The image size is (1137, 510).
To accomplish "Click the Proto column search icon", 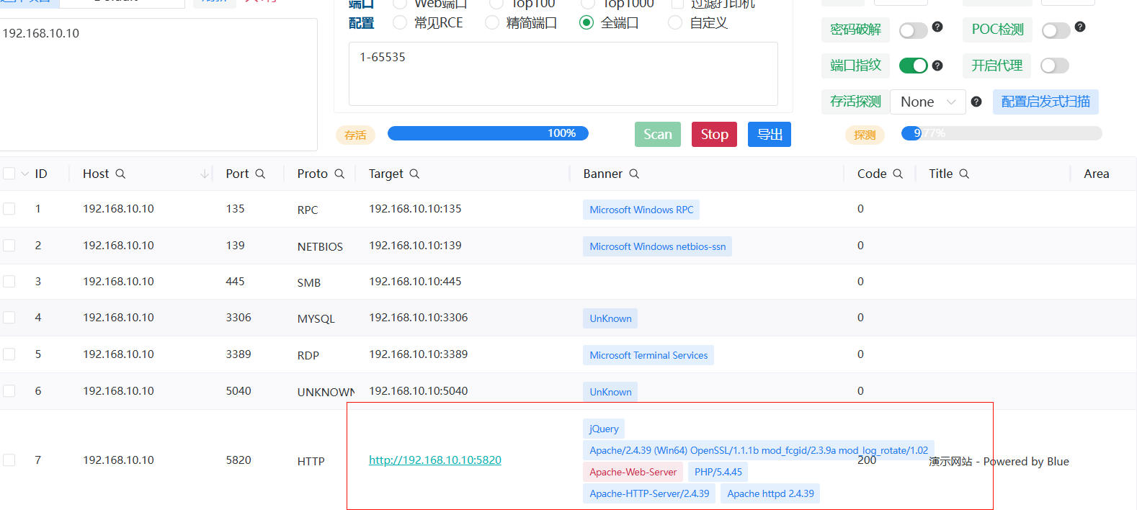I will tap(339, 174).
